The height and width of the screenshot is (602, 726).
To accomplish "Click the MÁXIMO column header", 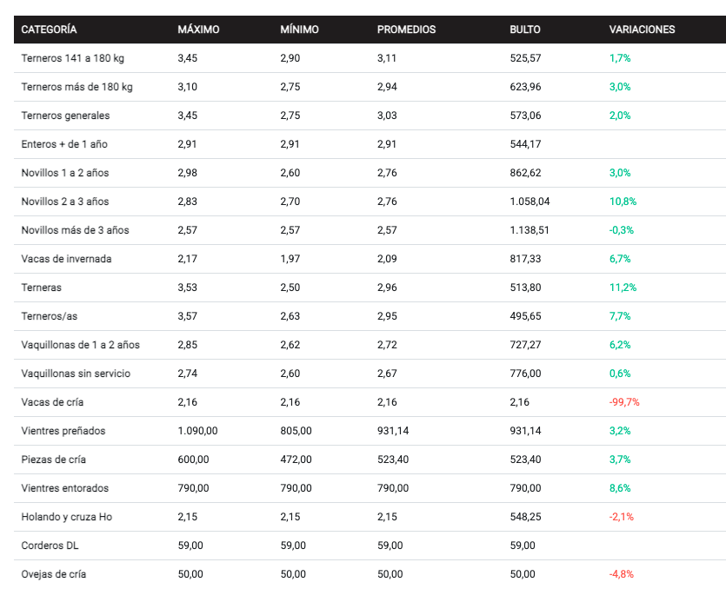I will (x=198, y=30).
